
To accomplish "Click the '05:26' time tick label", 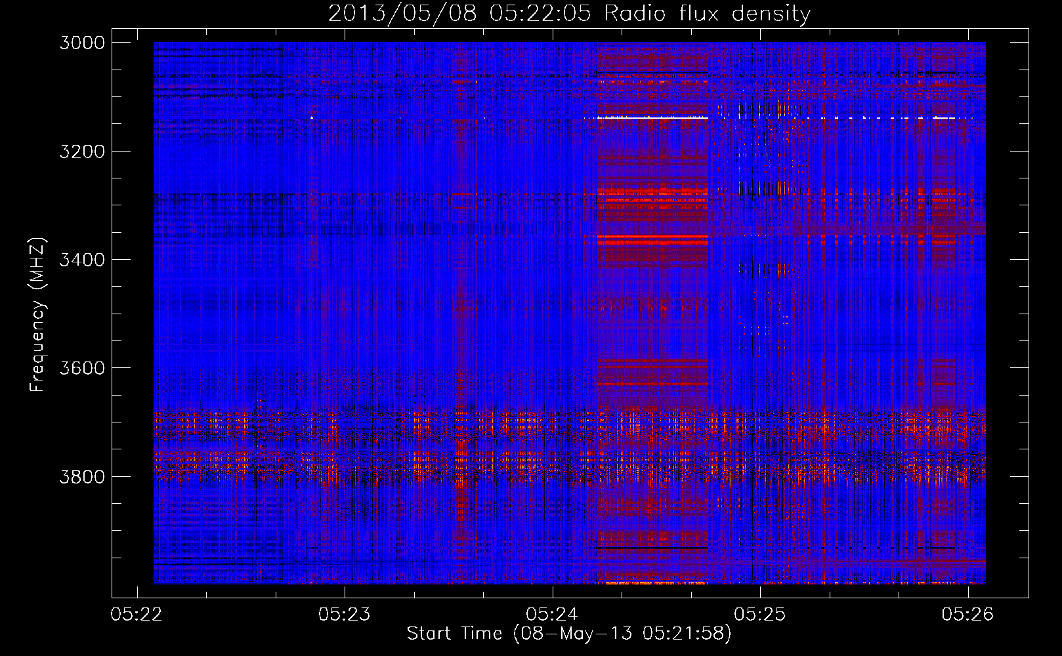I will [967, 614].
